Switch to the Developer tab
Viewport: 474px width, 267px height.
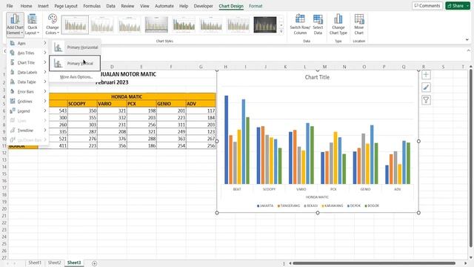click(x=204, y=6)
